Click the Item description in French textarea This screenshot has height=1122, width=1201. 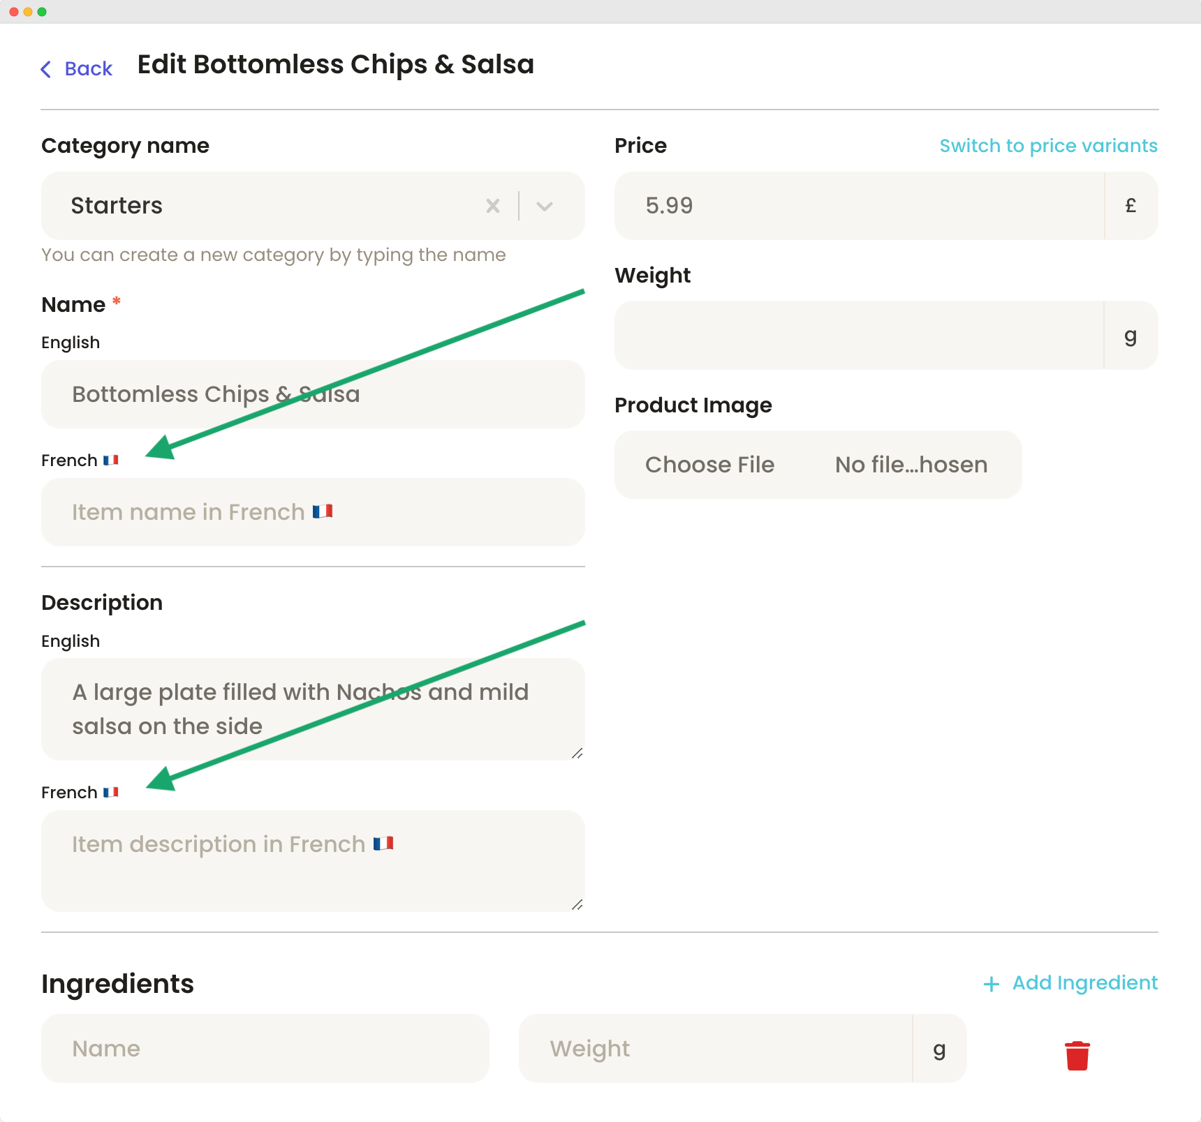(313, 861)
